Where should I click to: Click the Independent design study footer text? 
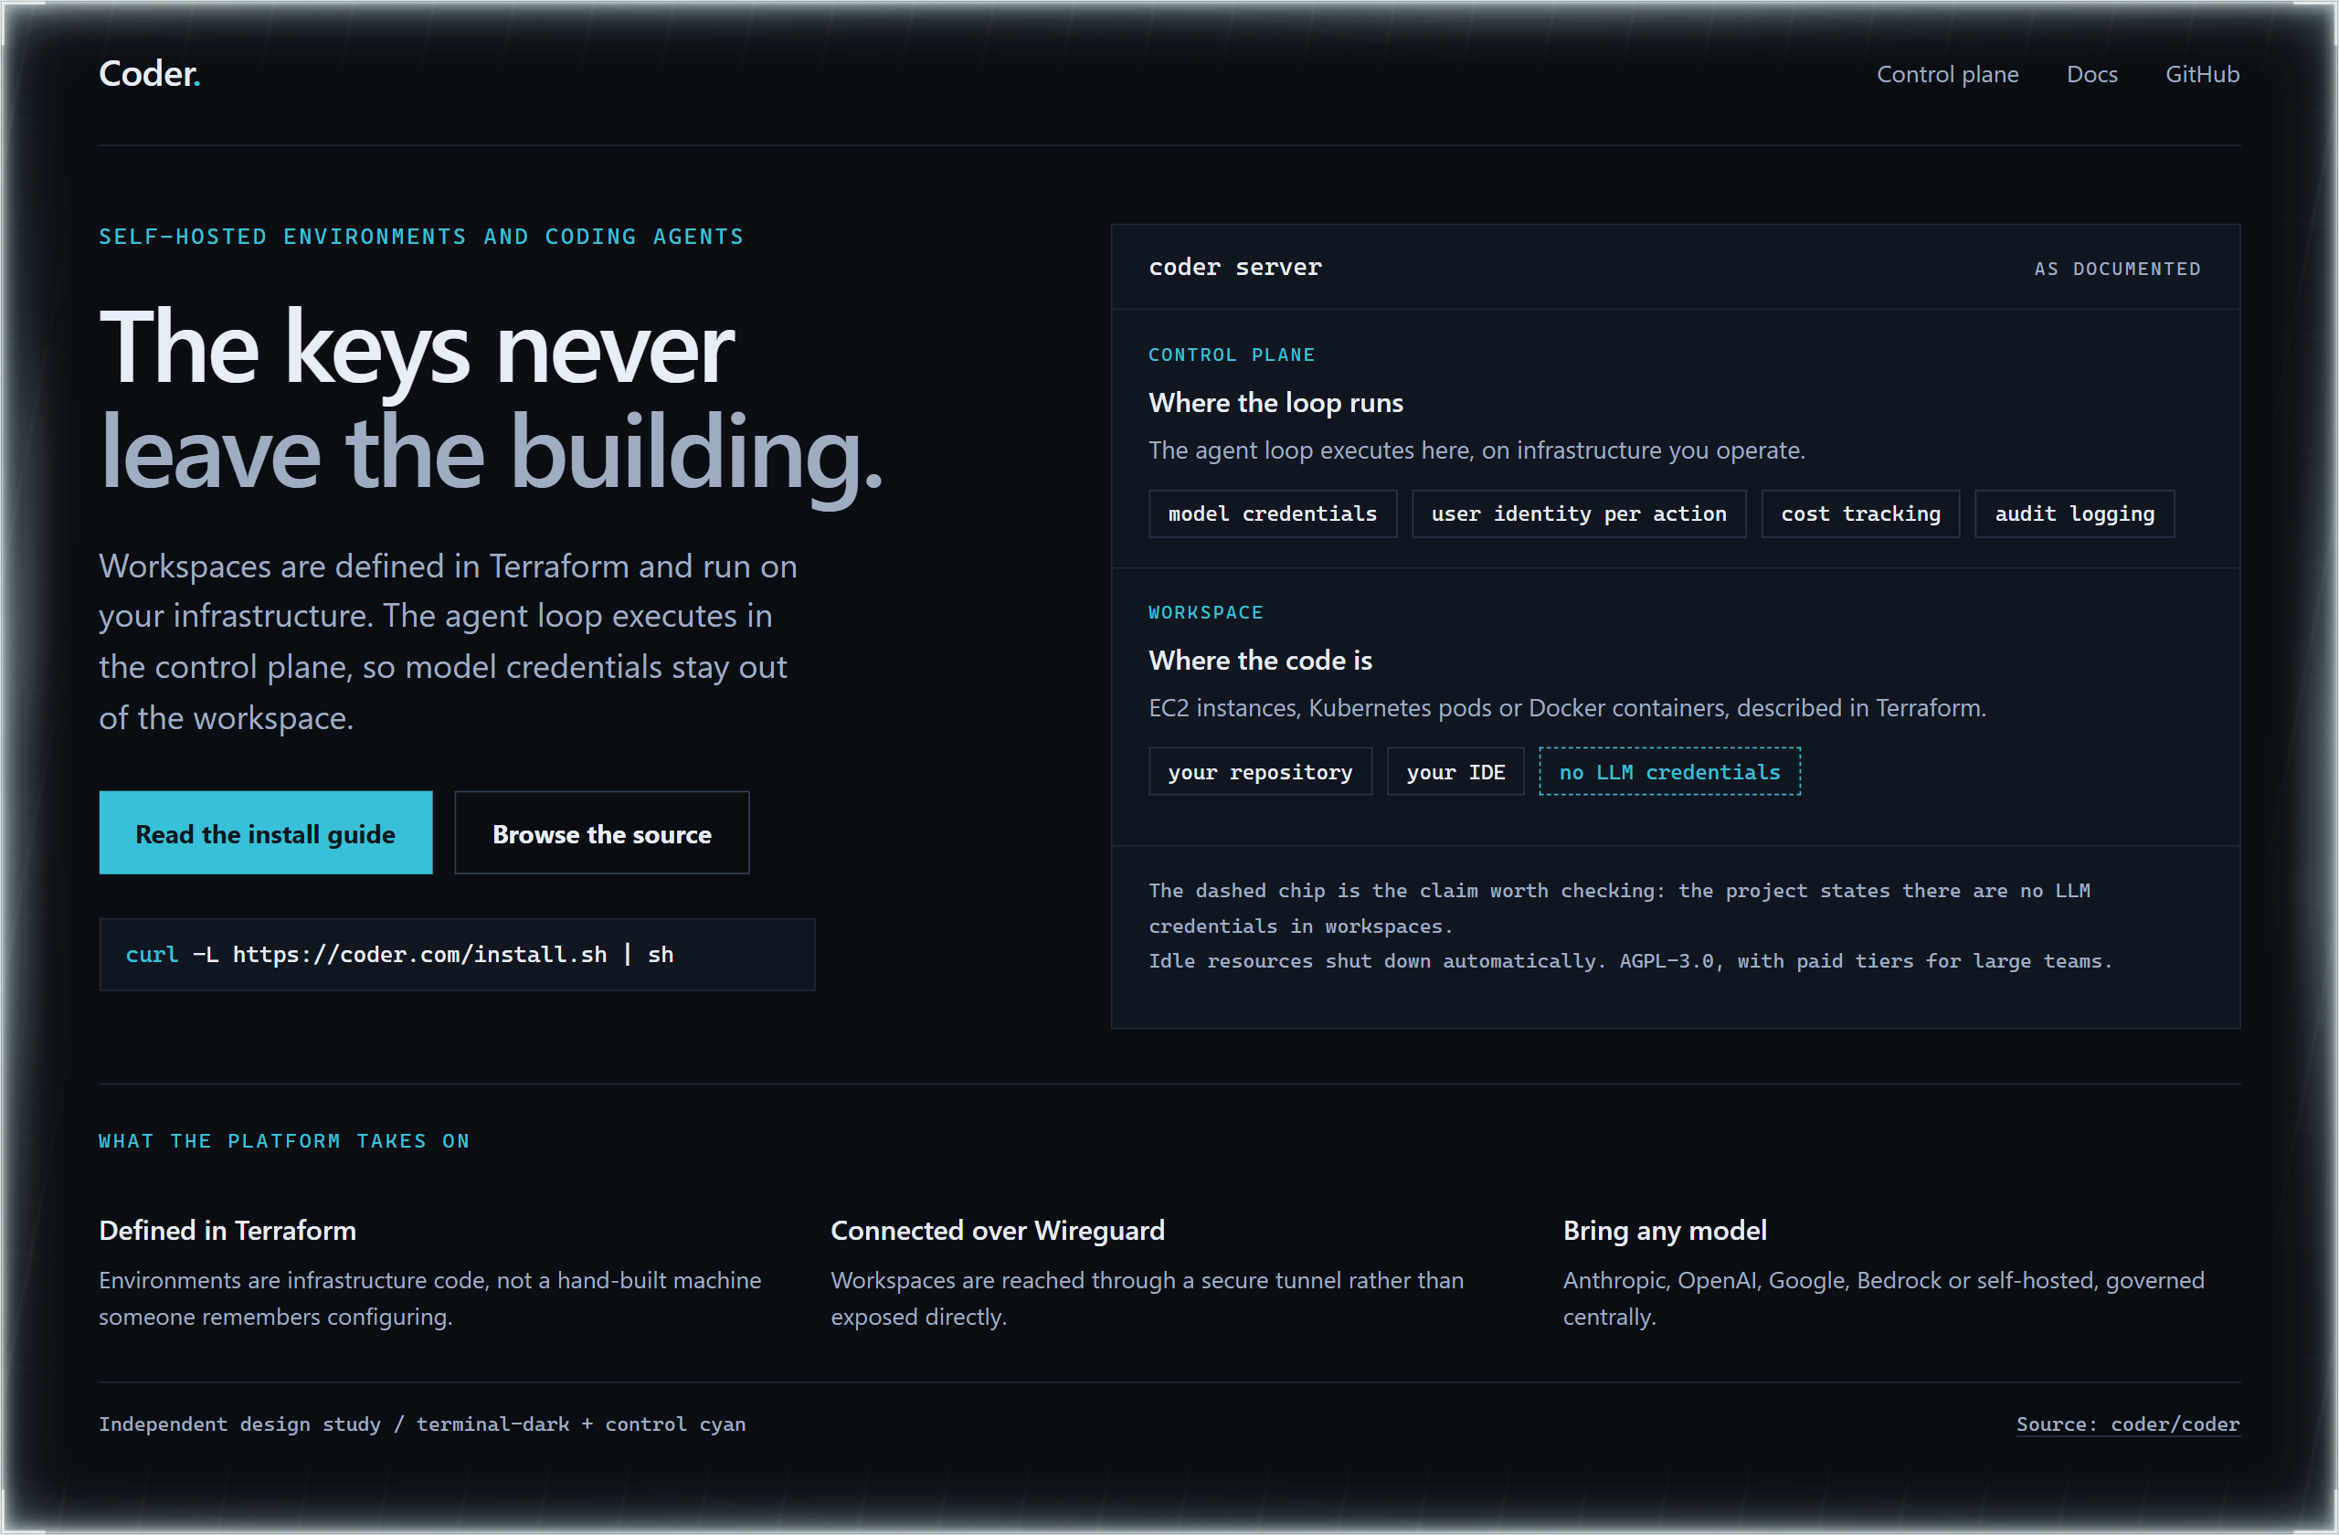[421, 1424]
